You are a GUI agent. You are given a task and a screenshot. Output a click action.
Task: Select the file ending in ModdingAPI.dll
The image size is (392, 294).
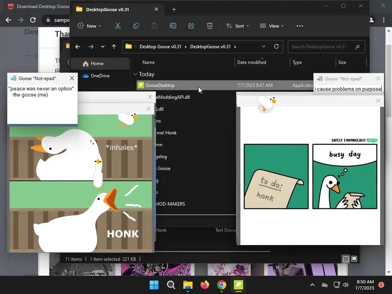173,97
